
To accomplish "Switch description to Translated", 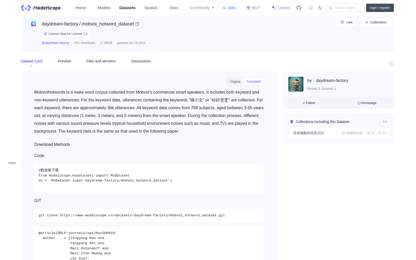I will click(x=253, y=82).
